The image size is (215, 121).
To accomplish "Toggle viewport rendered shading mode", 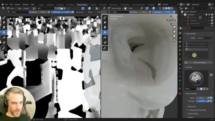I will pos(172,8).
